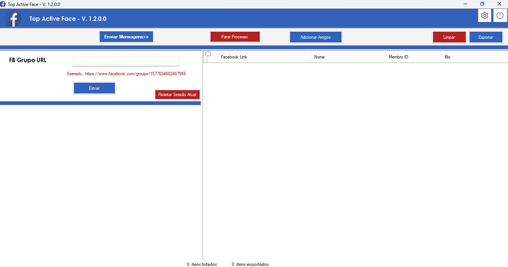This screenshot has height=267, width=508.
Task: Clear the list with Limpar
Action: point(449,37)
